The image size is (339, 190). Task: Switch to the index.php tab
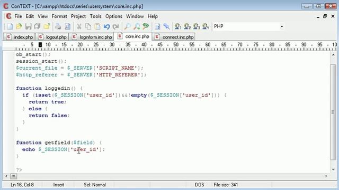pyautogui.click(x=19, y=37)
